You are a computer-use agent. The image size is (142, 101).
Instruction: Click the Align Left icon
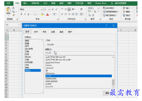(x=62, y=14)
